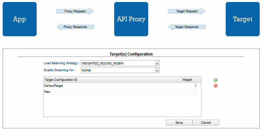262x130 pixels.
Task: Select the App block
Action: [x=20, y=19]
